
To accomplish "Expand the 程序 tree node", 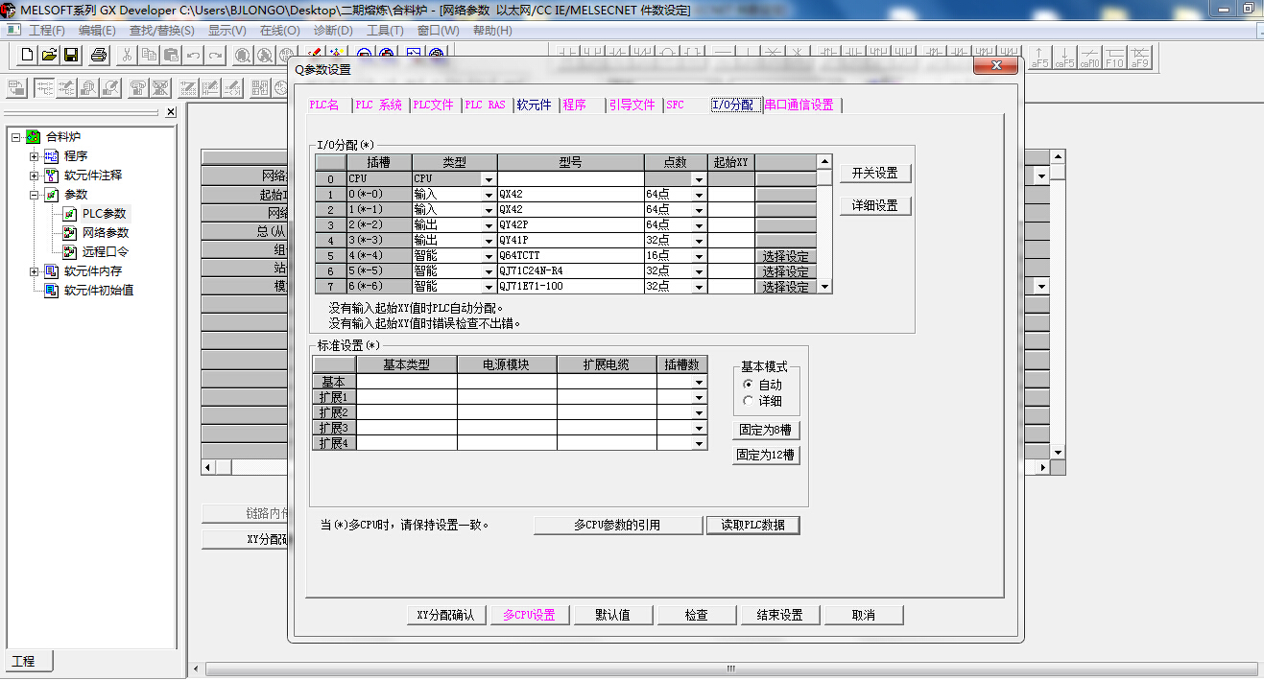I will 35,156.
